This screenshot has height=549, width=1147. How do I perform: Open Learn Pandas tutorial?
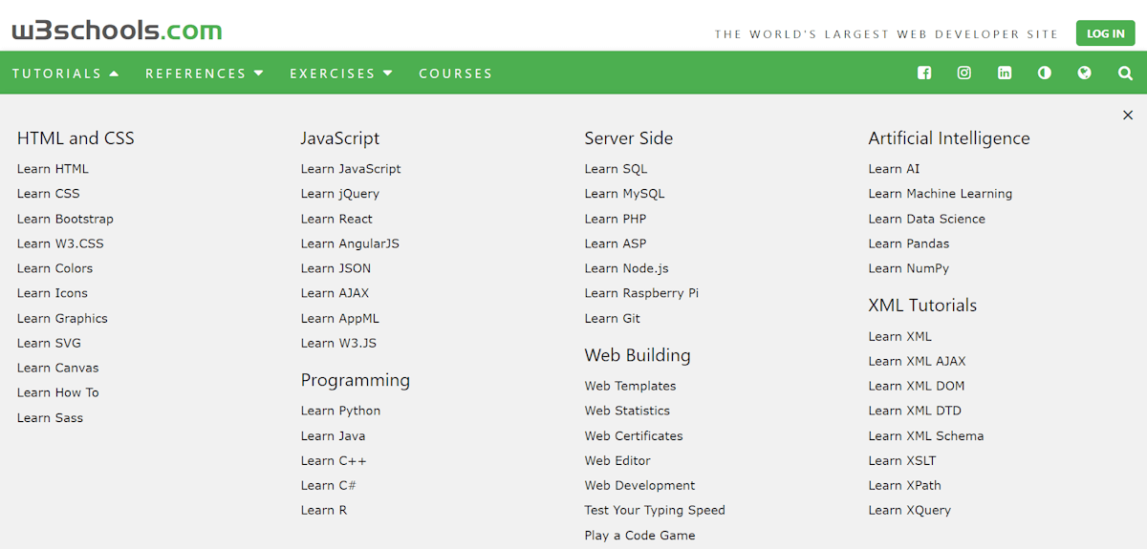[909, 243]
